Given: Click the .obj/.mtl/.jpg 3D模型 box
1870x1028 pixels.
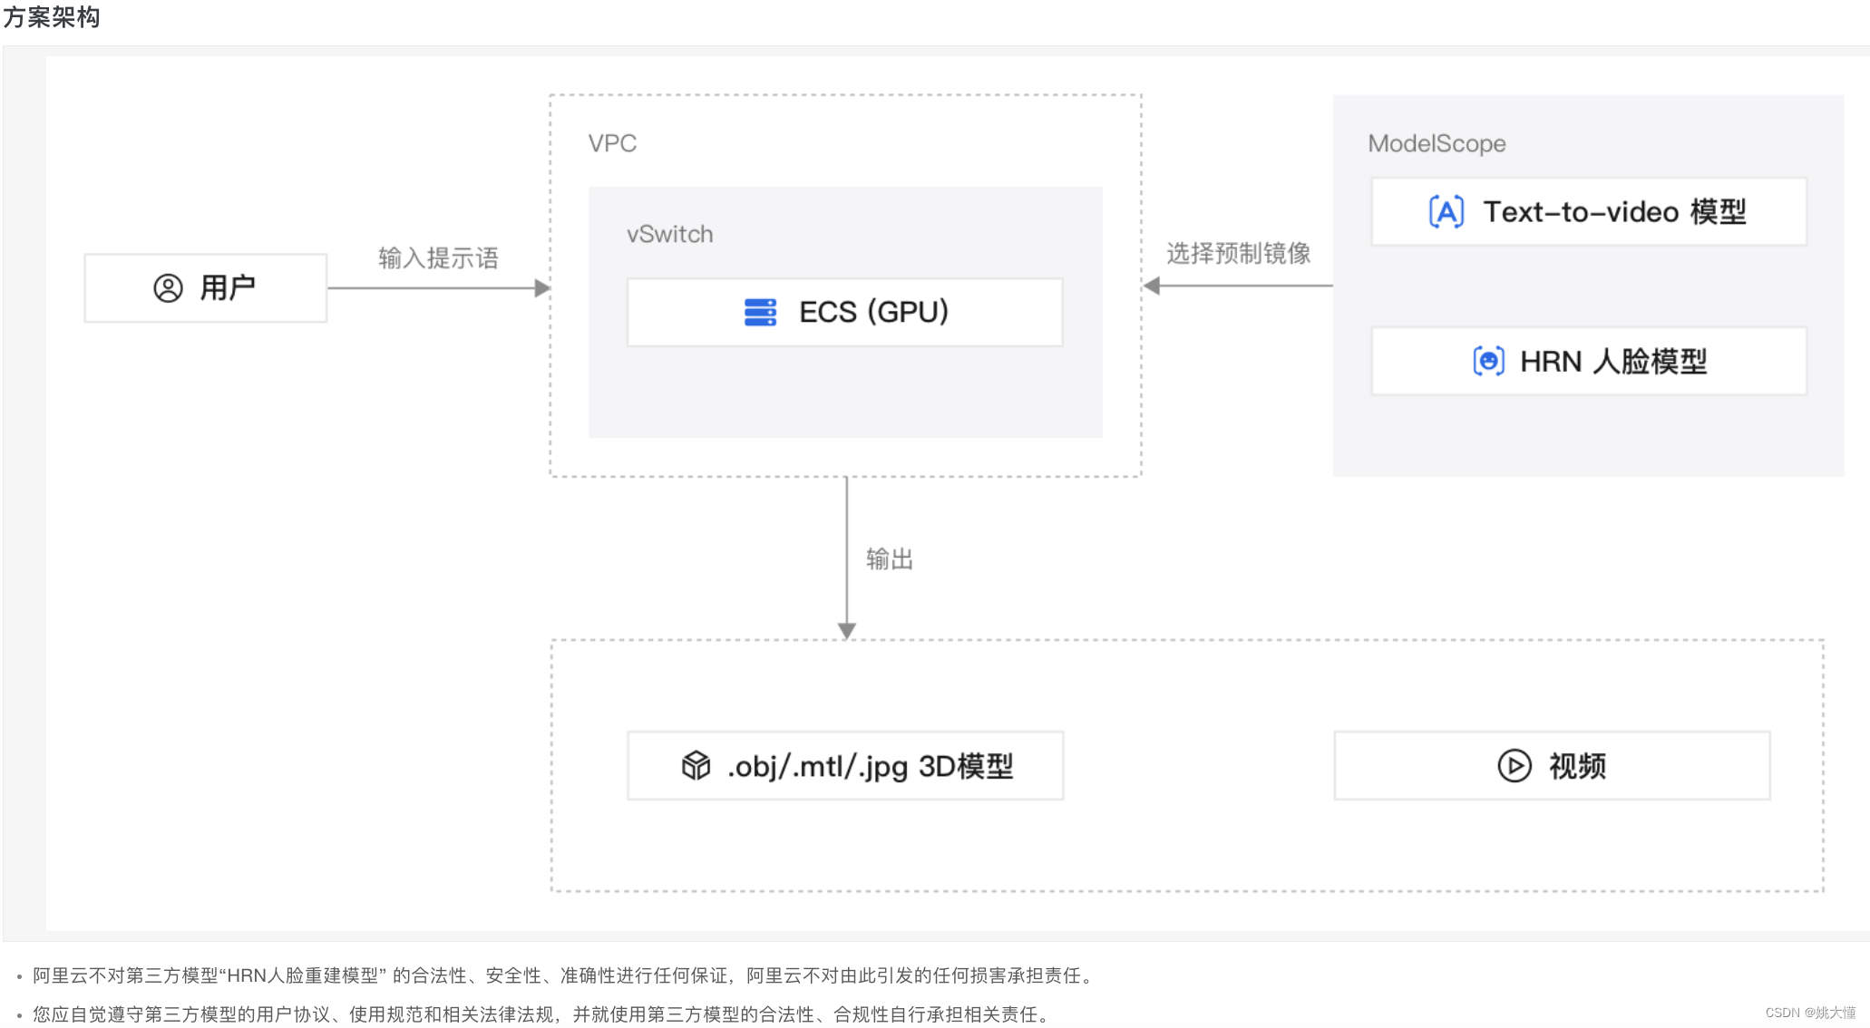Looking at the screenshot, I should (845, 766).
